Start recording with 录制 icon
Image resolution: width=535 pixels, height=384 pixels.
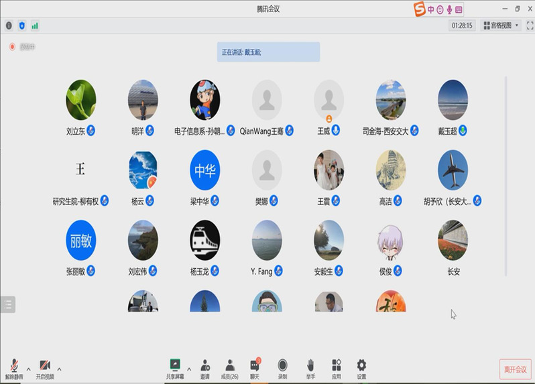(x=282, y=367)
